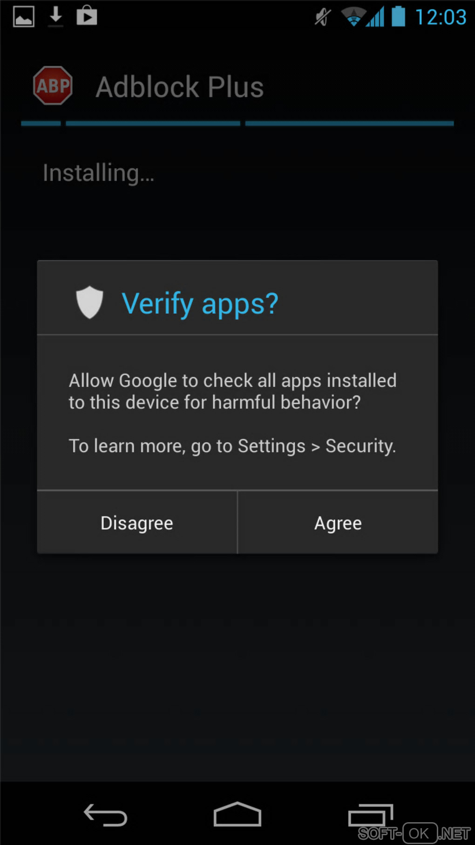
Task: Tap the muted sound status icon
Action: [x=322, y=17]
